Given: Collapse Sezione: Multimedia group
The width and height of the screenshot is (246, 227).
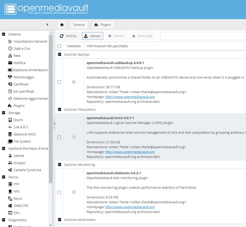Looking at the screenshot, I should click(60, 220).
